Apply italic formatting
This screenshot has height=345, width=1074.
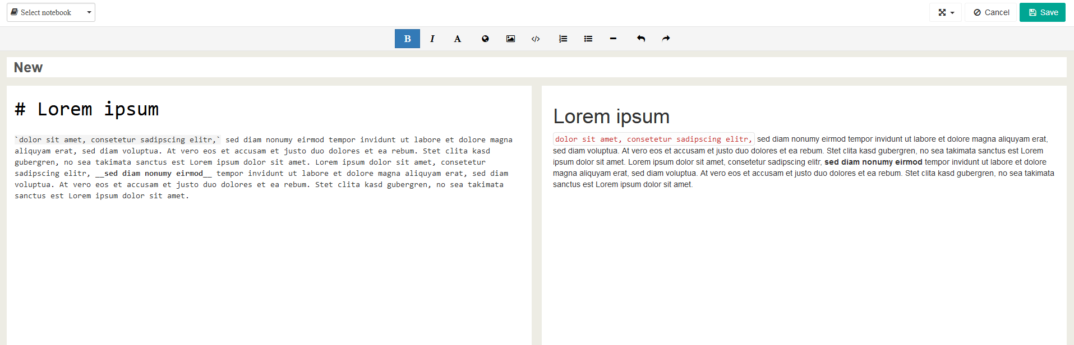coord(432,39)
